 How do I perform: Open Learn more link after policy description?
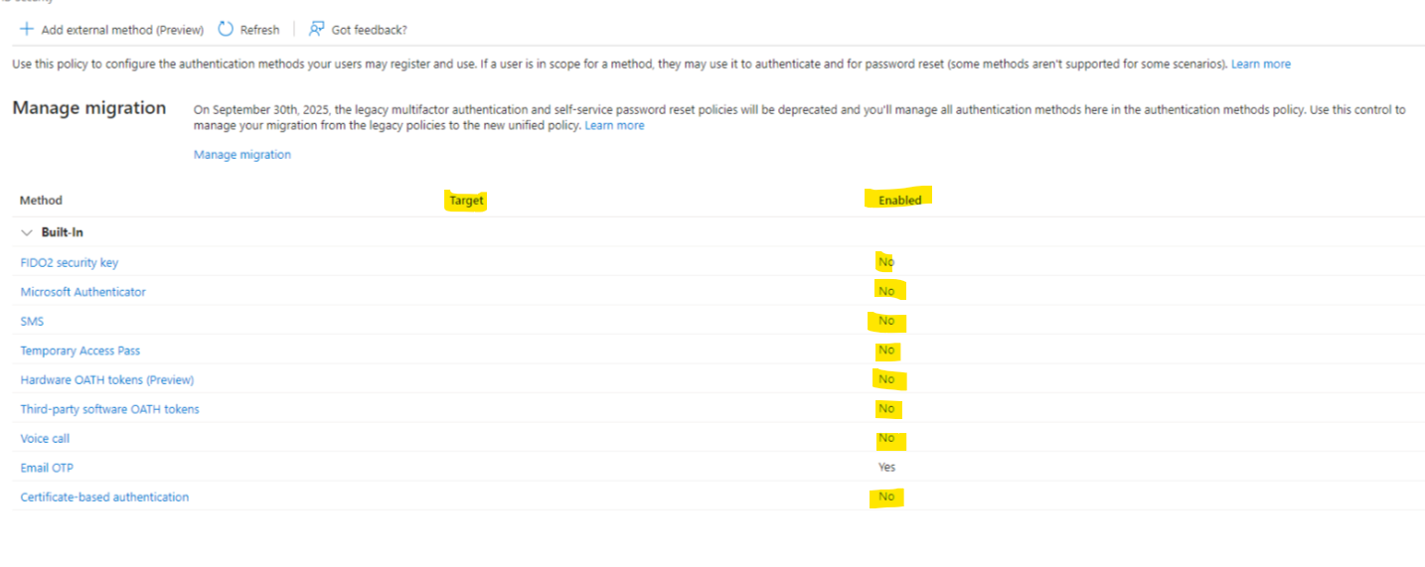(1260, 64)
